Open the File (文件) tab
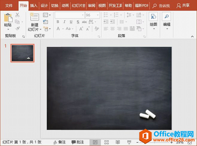197x146 pixels. (9, 6)
